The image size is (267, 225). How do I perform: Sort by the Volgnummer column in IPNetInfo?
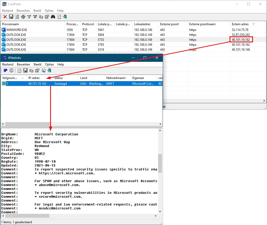pyautogui.click(x=10, y=78)
